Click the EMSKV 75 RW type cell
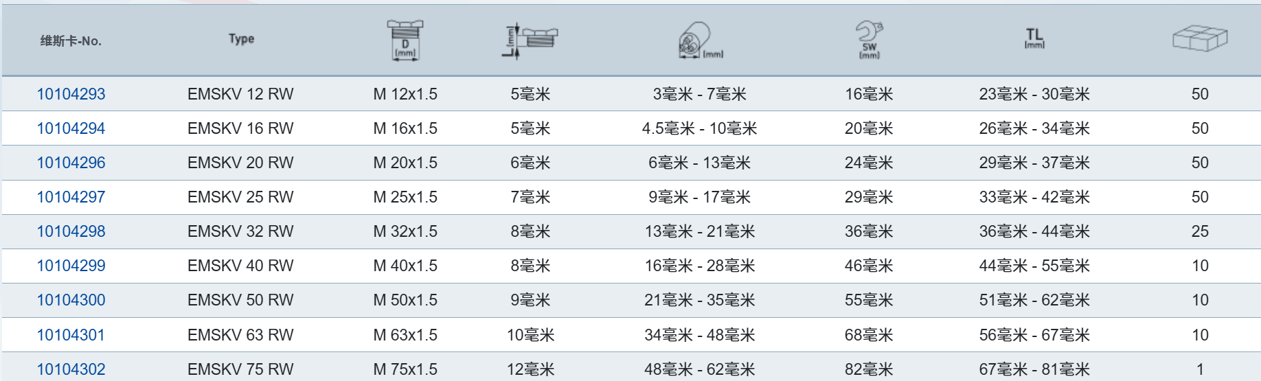This screenshot has height=381, width=1261. pyautogui.click(x=240, y=369)
